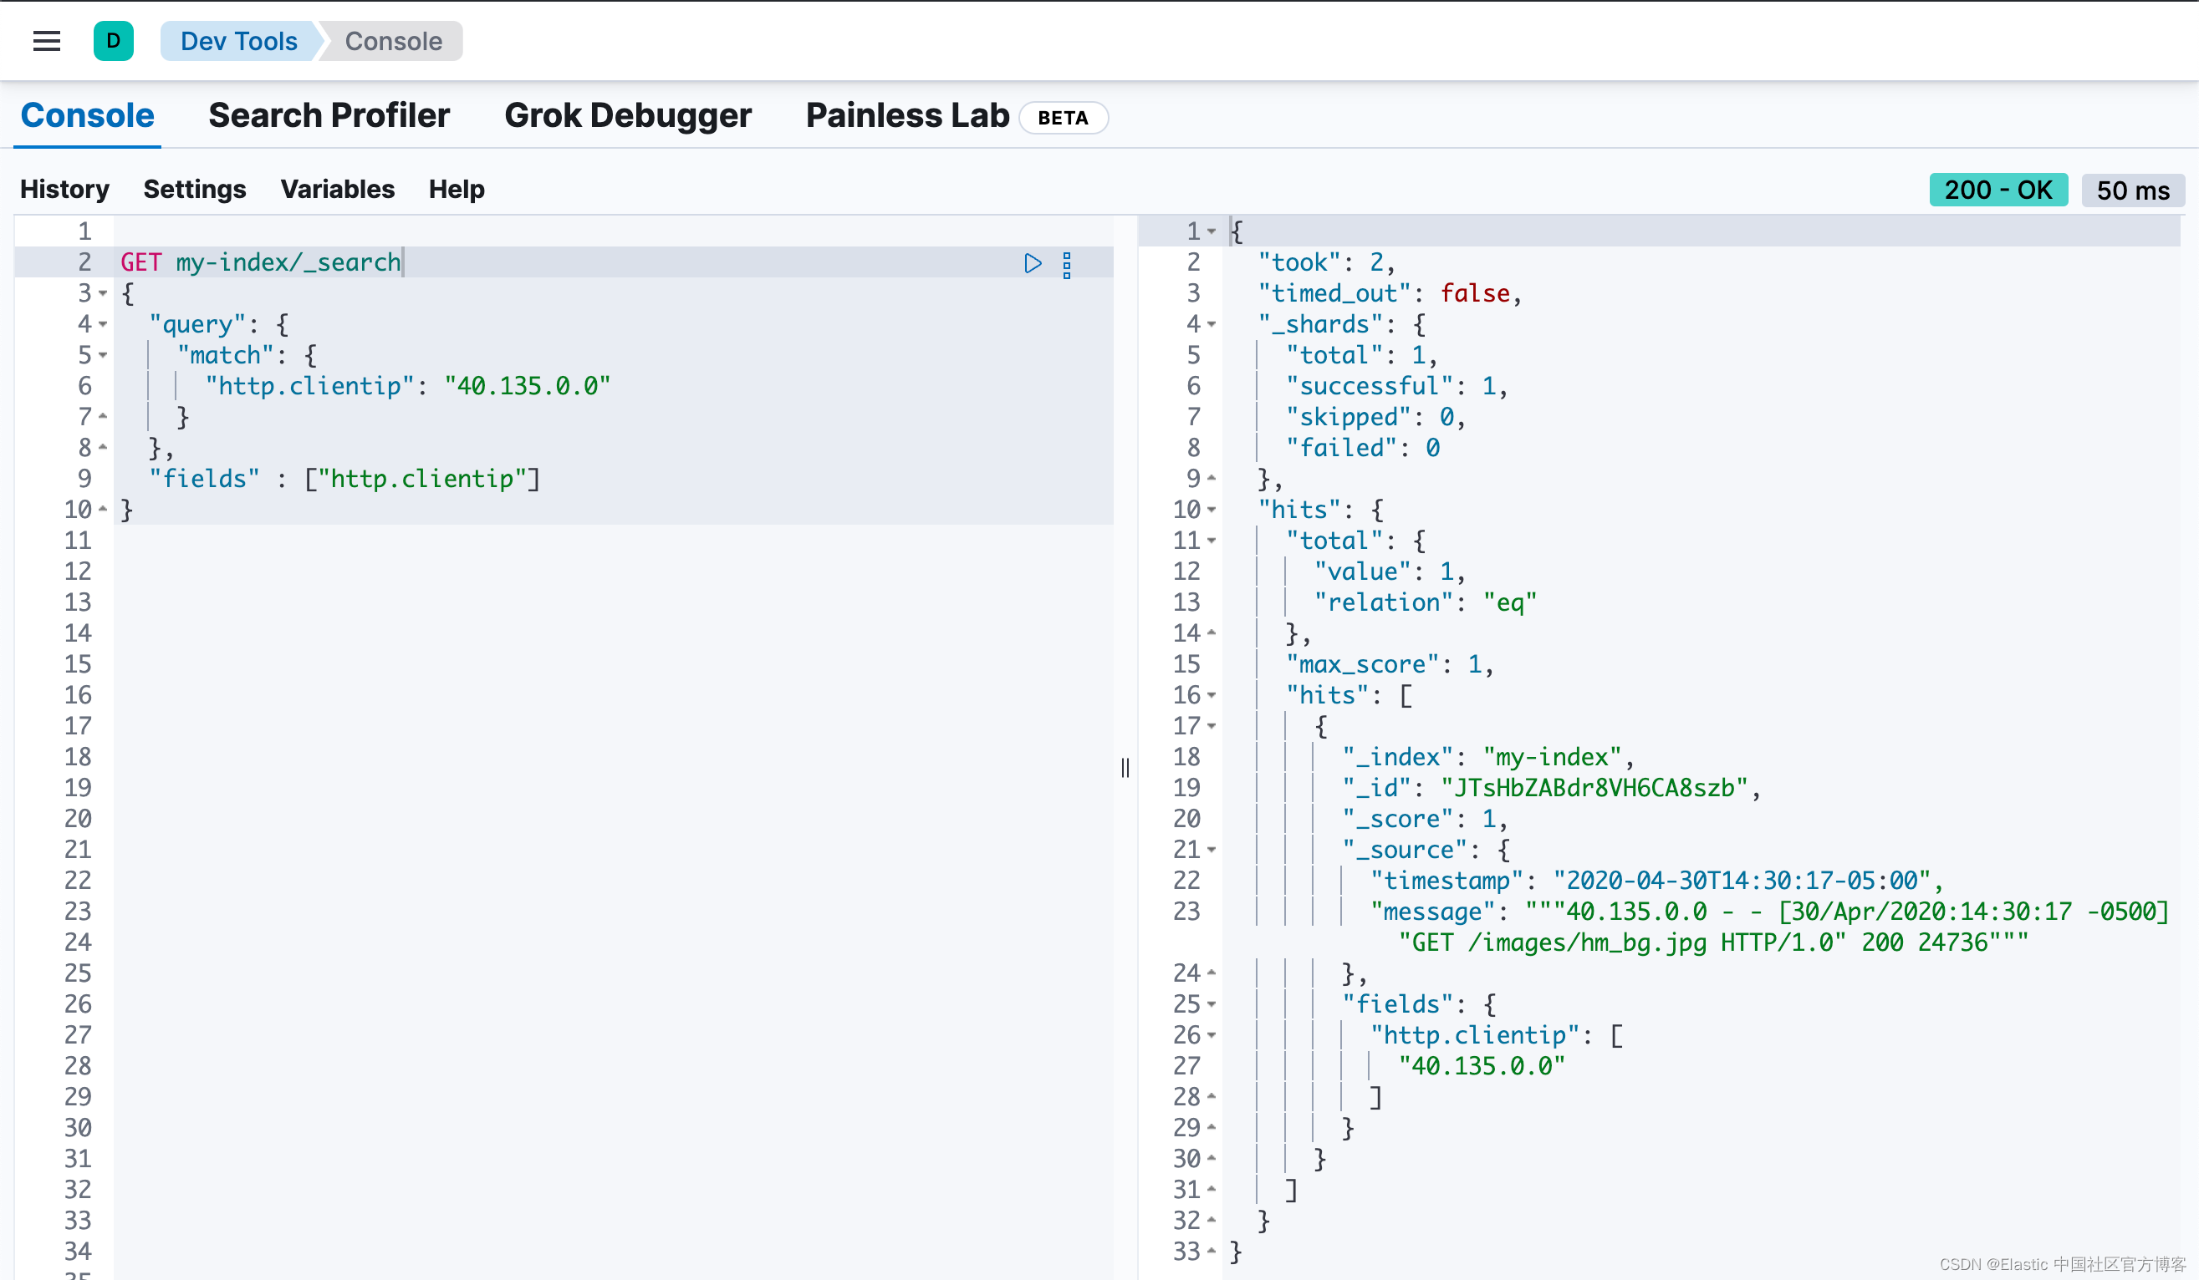Click the 200 - OK status badge

click(1998, 189)
